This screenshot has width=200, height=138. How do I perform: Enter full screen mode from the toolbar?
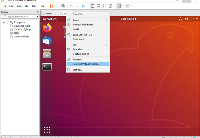click(104, 6)
